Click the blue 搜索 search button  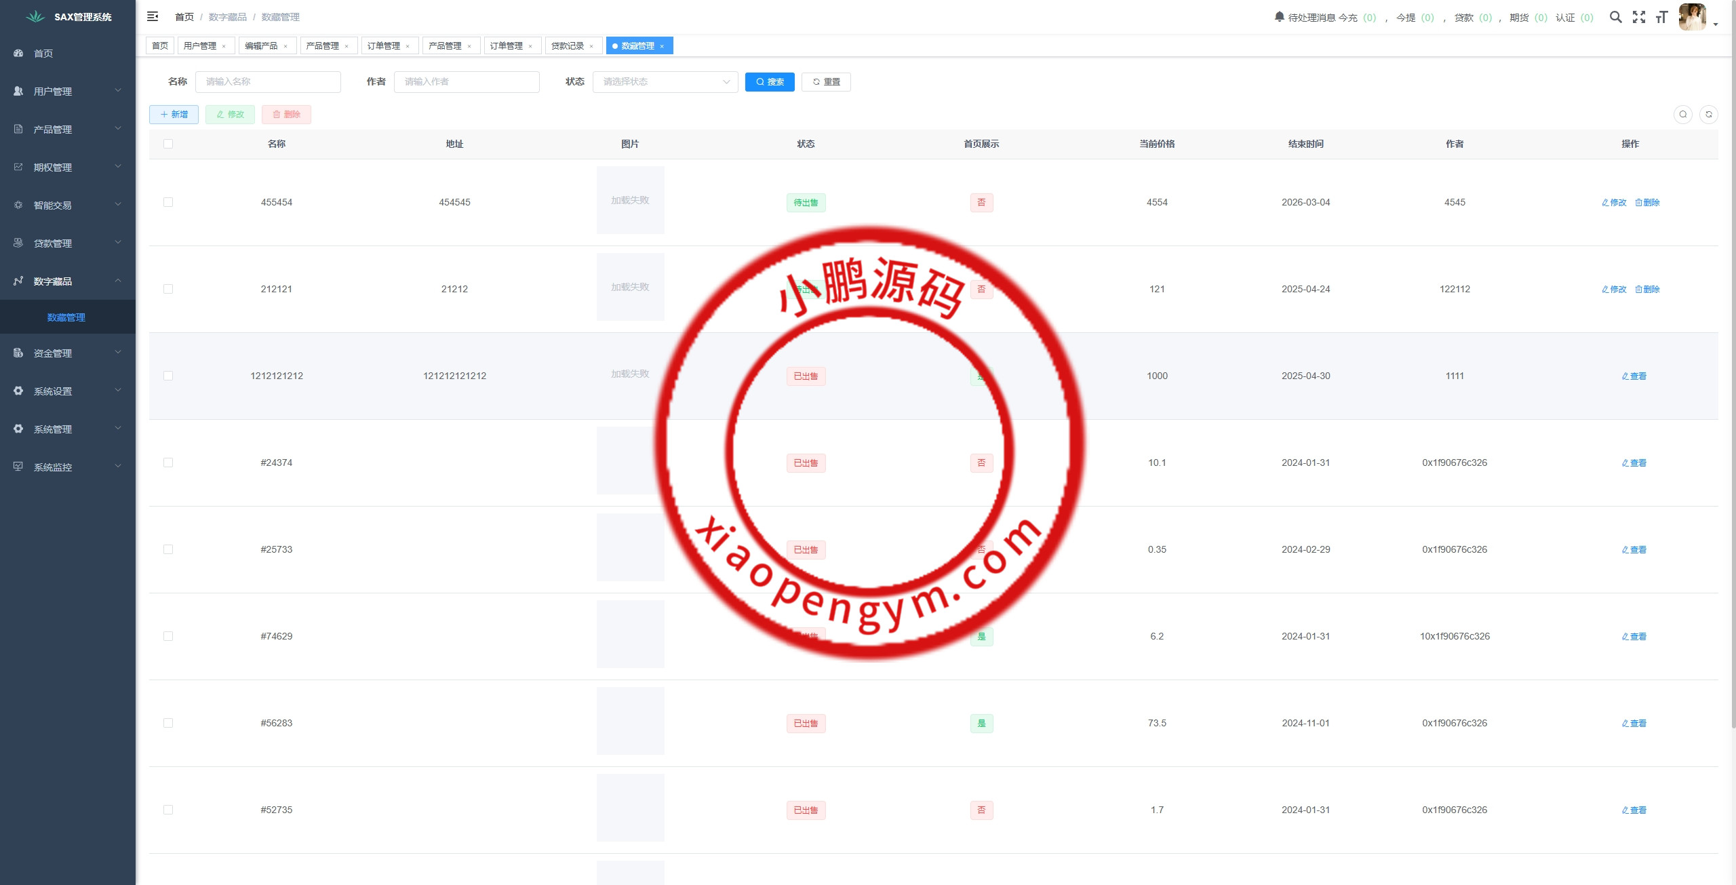tap(770, 82)
